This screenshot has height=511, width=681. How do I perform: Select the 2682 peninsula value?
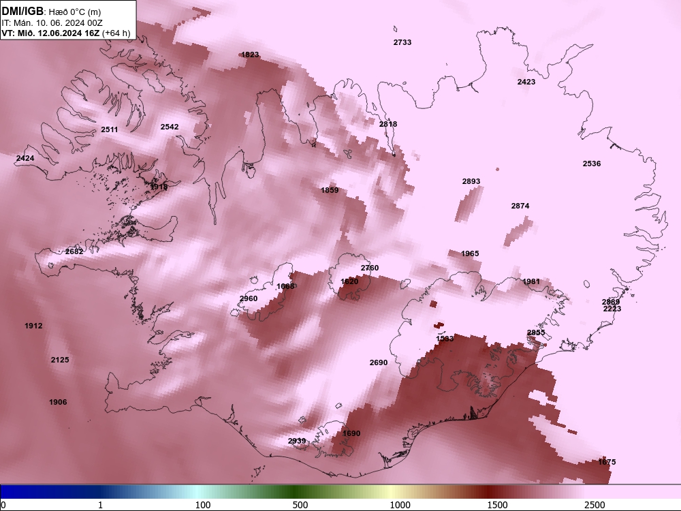pos(74,251)
